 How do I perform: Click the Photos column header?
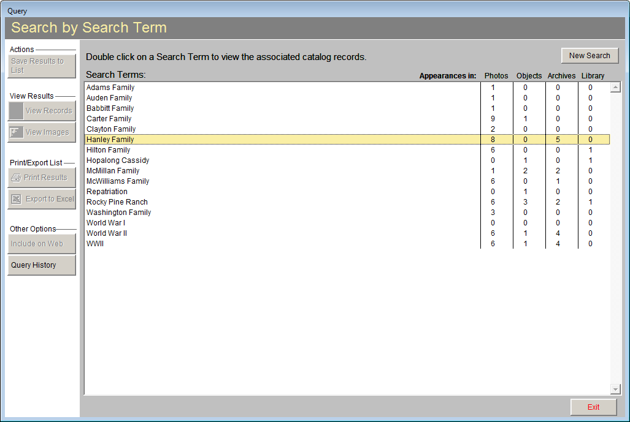point(496,76)
